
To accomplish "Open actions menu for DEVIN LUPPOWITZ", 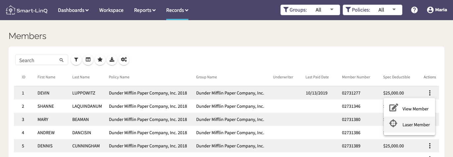I will 430,93.
